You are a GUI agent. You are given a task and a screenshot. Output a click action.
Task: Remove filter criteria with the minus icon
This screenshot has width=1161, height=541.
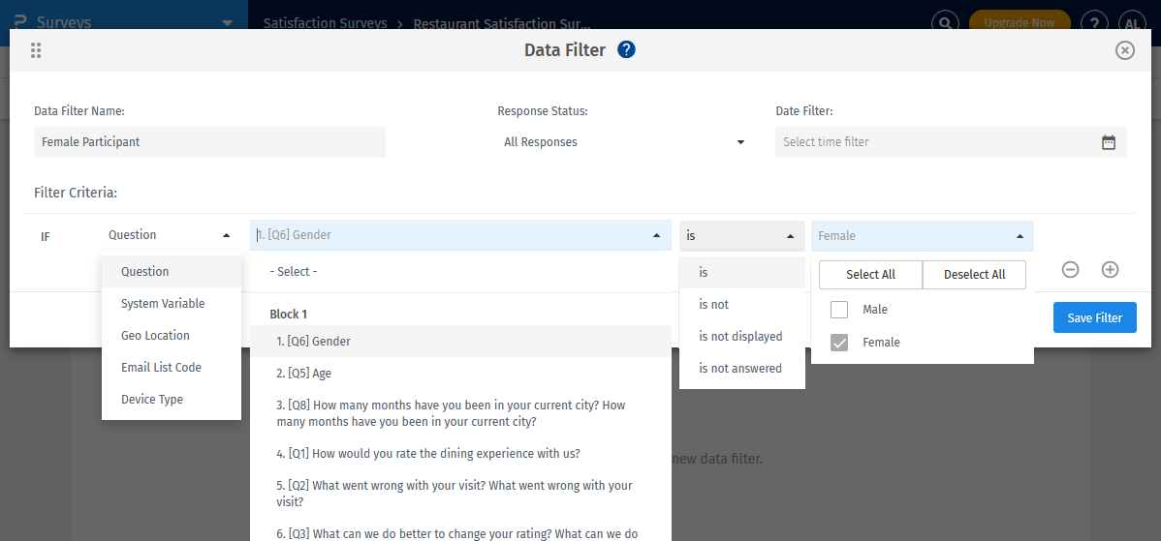(1070, 270)
